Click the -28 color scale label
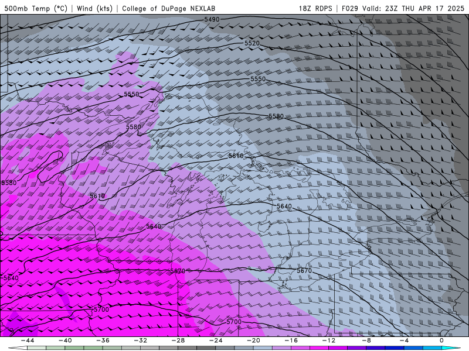The width and height of the screenshot is (469, 351). (178, 340)
